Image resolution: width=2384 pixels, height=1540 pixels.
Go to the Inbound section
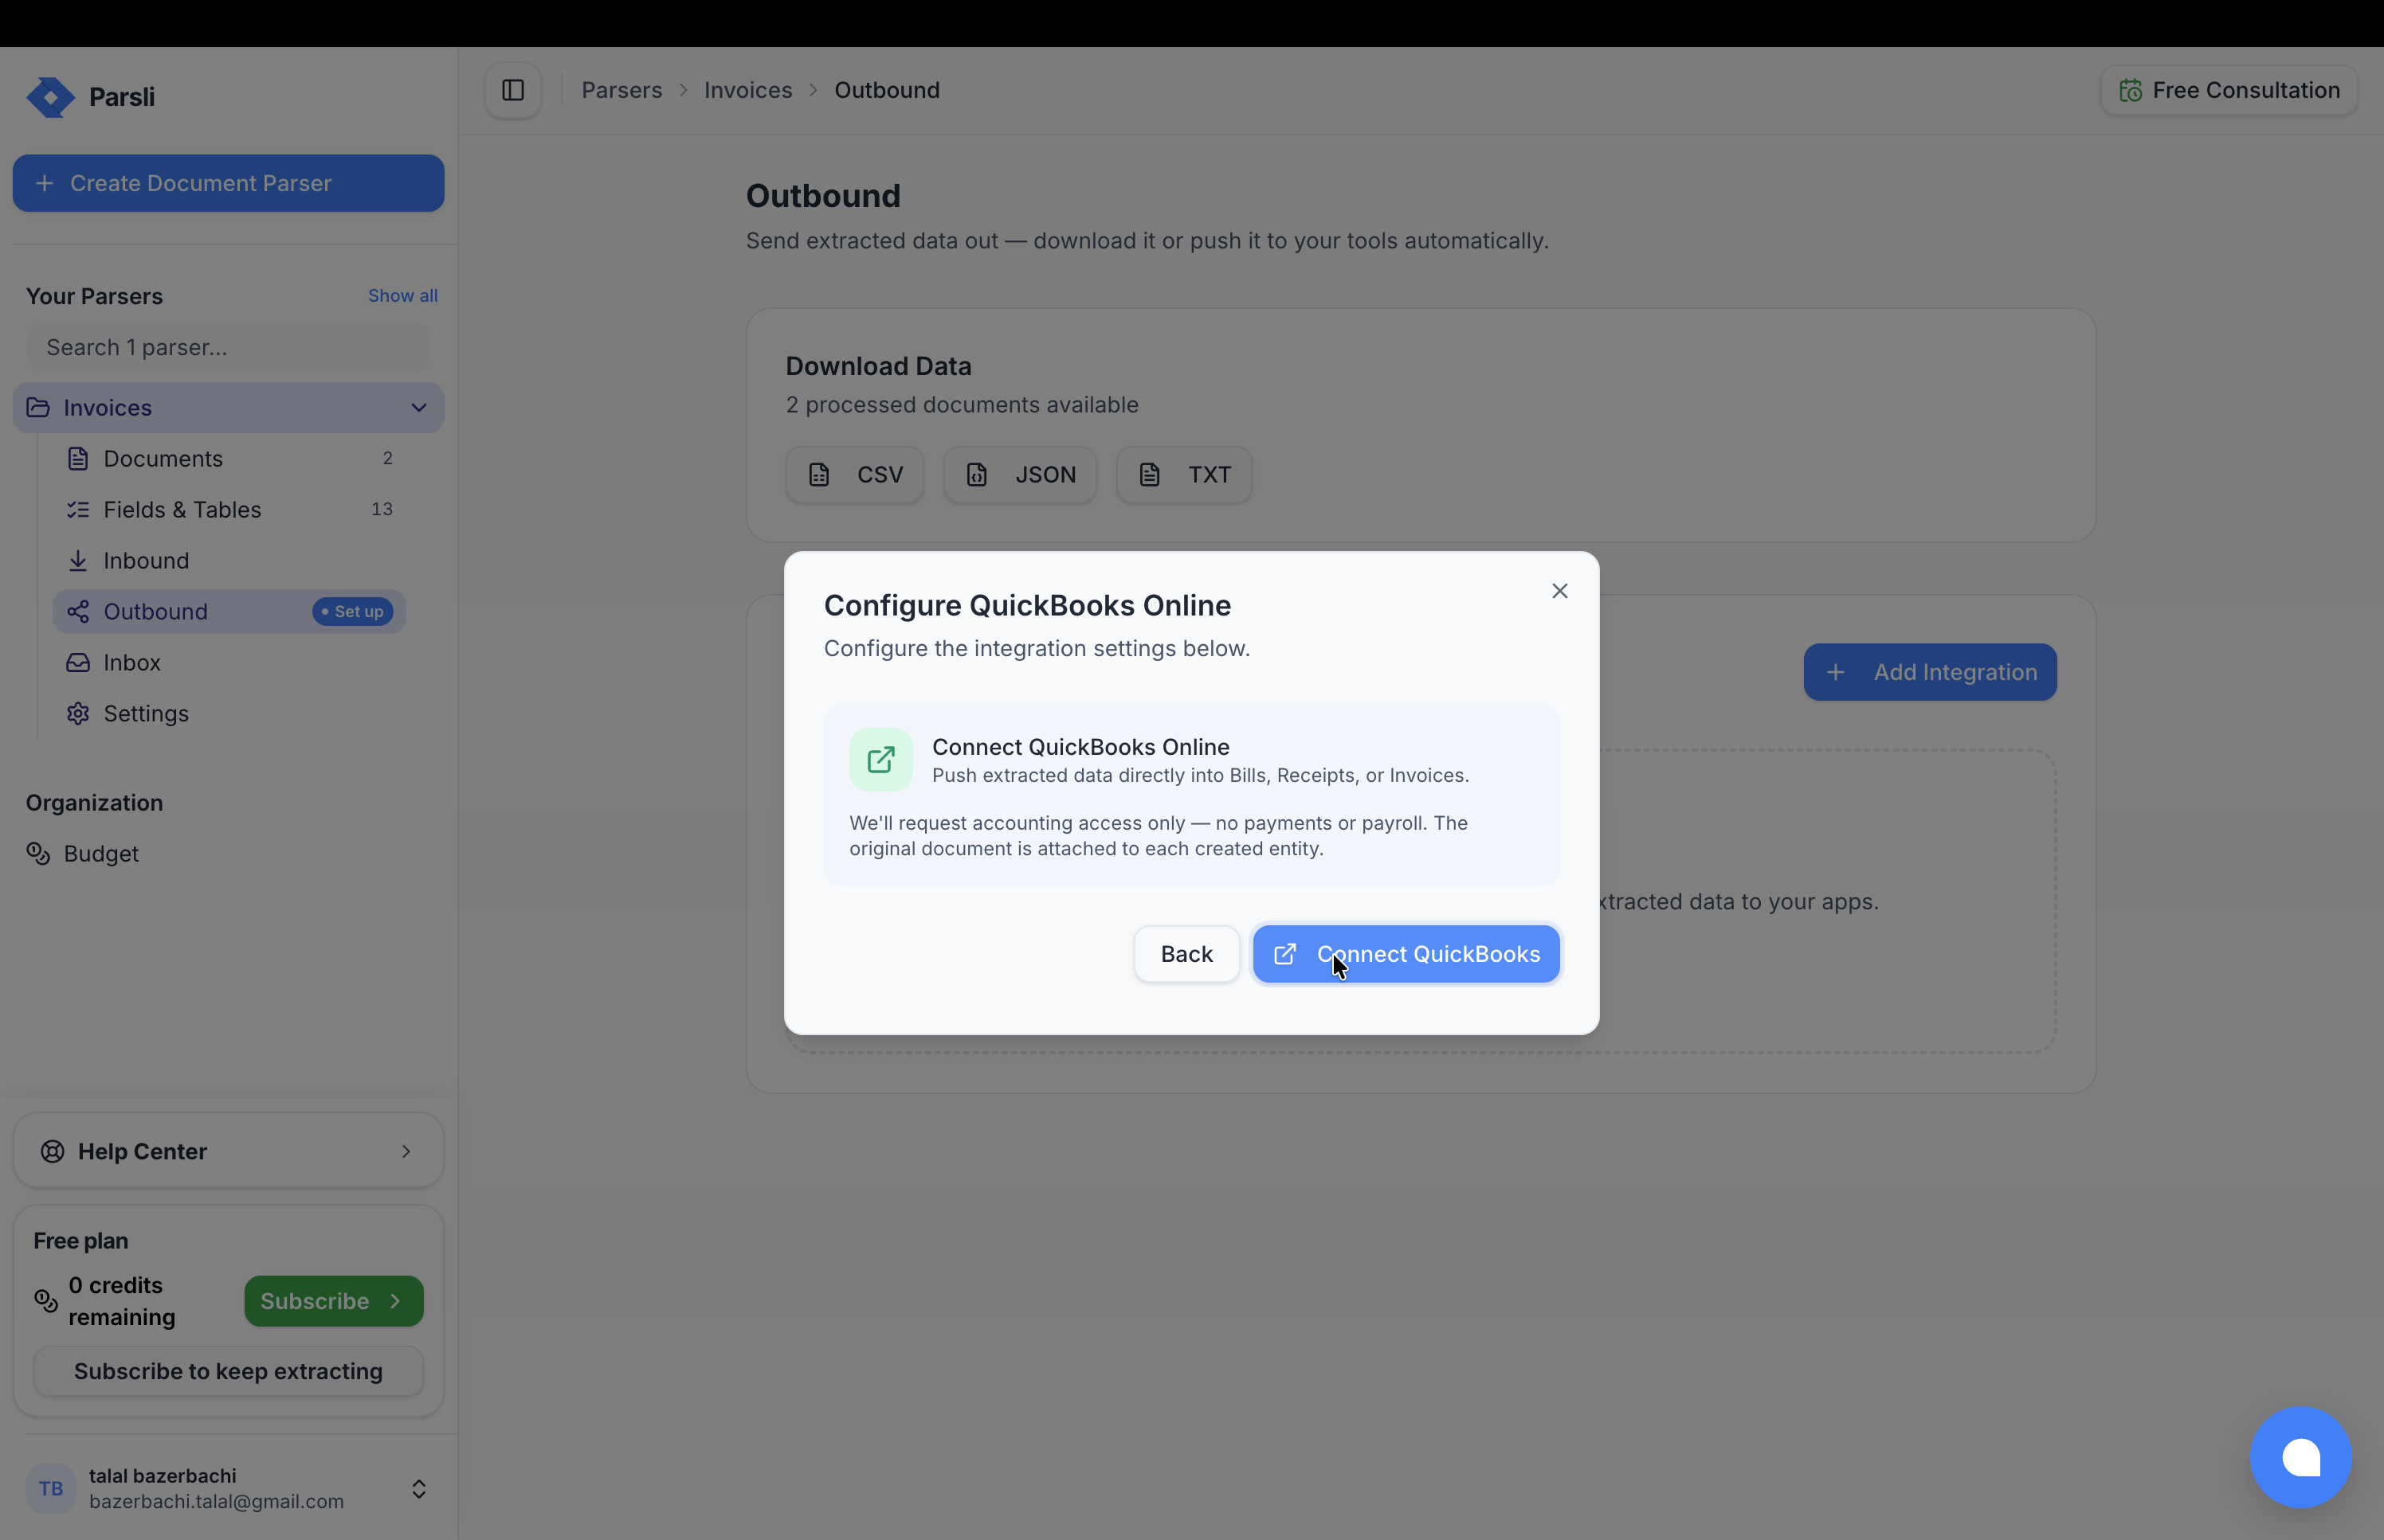click(x=229, y=561)
